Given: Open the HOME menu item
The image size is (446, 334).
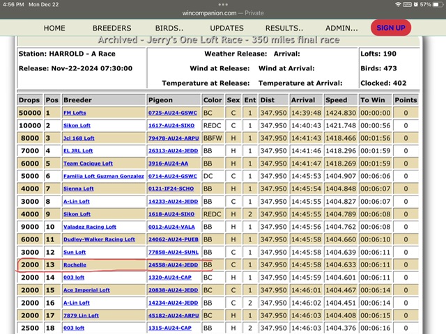Looking at the screenshot, I should click(x=54, y=29).
